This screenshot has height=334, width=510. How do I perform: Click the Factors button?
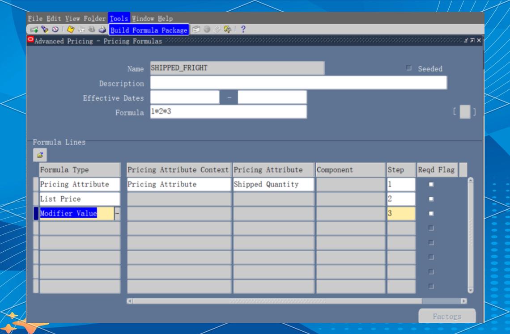coord(446,316)
